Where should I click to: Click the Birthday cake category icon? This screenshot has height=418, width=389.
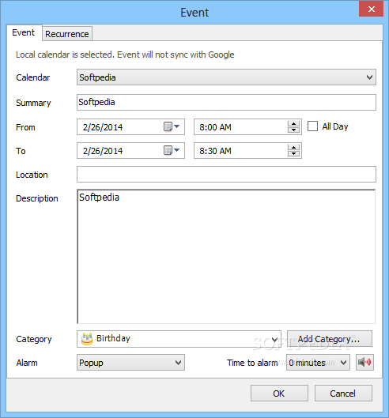tap(87, 339)
